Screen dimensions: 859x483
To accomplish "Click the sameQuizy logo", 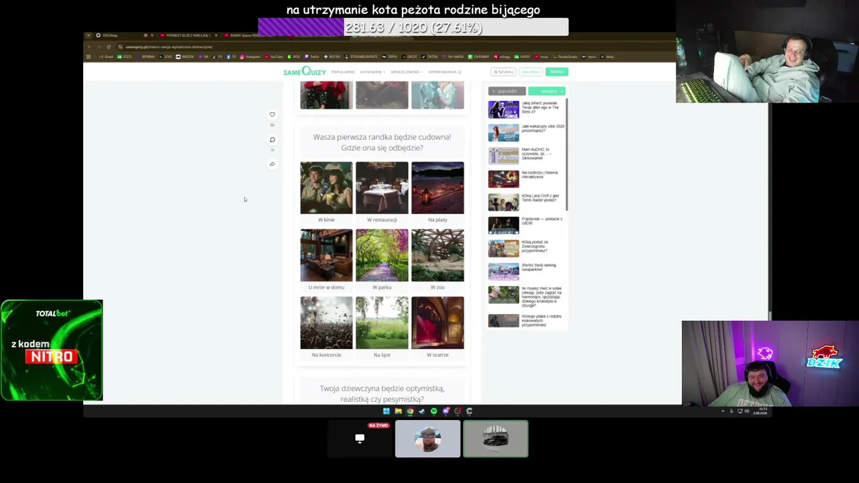I will tap(304, 72).
